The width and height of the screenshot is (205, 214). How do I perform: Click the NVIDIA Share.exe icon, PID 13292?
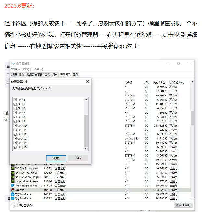[13, 168]
